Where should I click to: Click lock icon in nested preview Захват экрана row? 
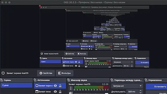pyautogui.click(x=79, y=62)
